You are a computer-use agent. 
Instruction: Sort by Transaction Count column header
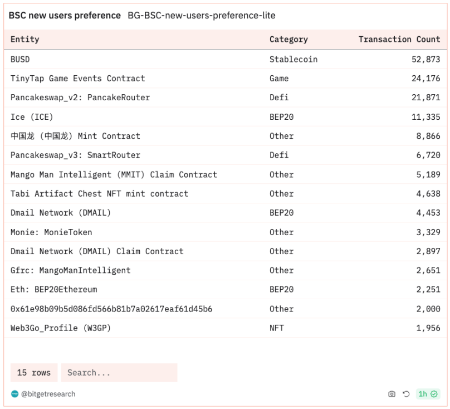[399, 40]
